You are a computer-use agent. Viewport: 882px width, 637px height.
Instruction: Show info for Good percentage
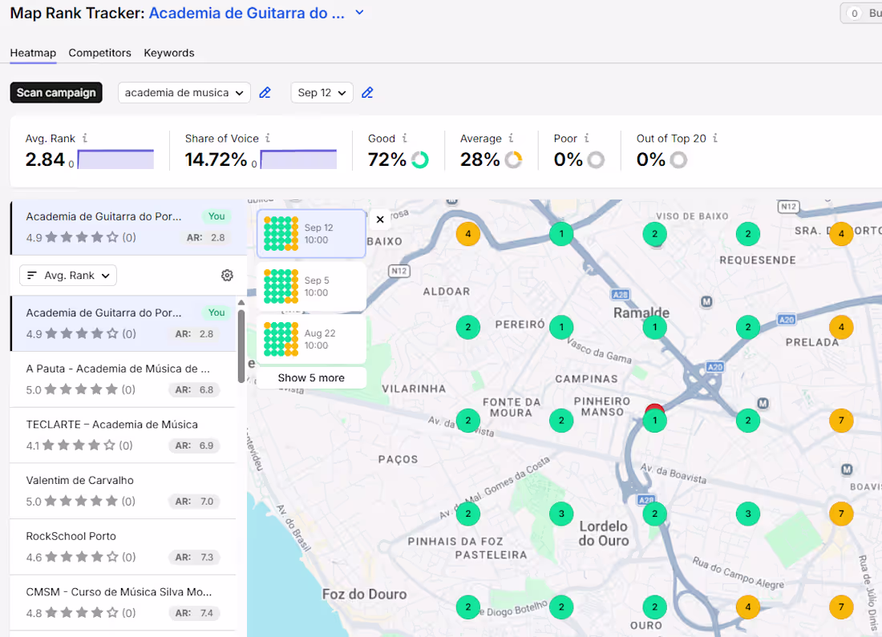click(x=404, y=138)
